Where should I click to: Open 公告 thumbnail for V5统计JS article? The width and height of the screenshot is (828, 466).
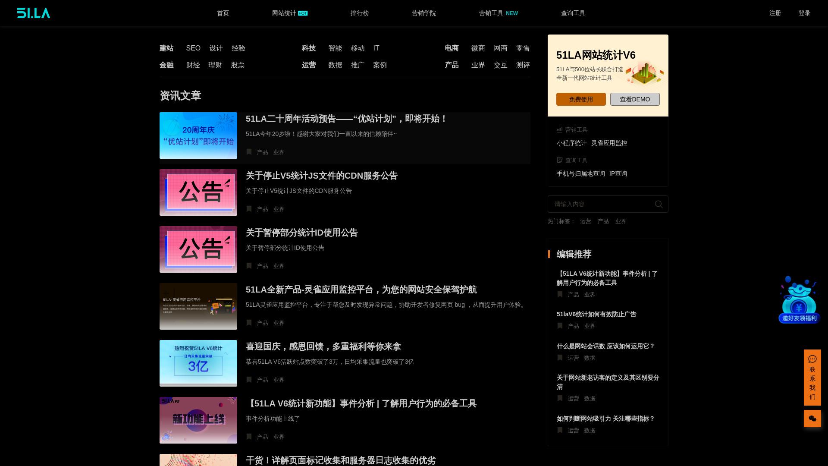point(198,192)
